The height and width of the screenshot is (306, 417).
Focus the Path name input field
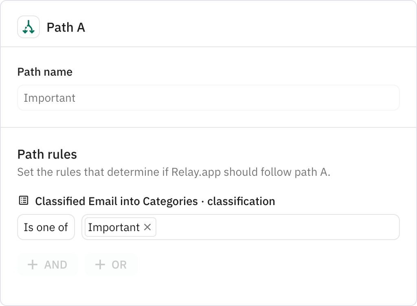[x=208, y=98]
